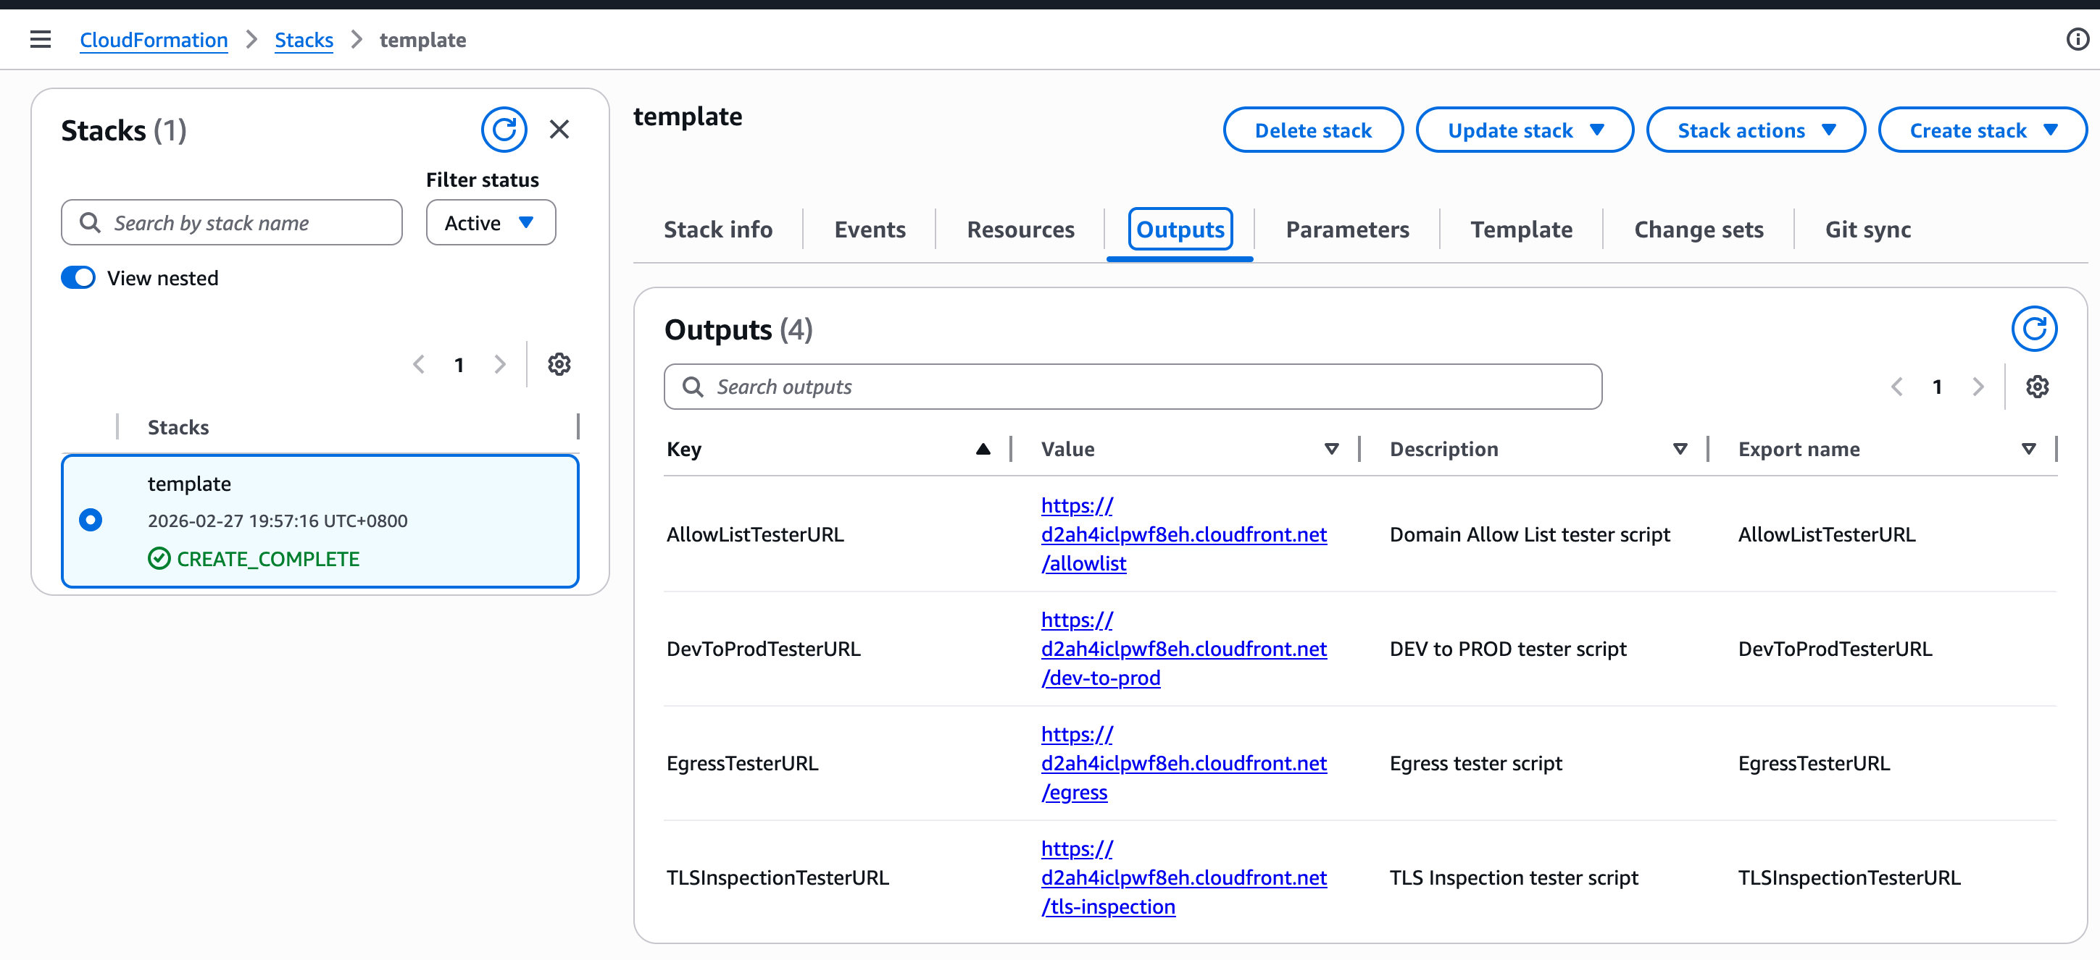This screenshot has width=2100, height=960.
Task: Open the EgressTesterURL cloudfront link
Action: tap(1183, 763)
